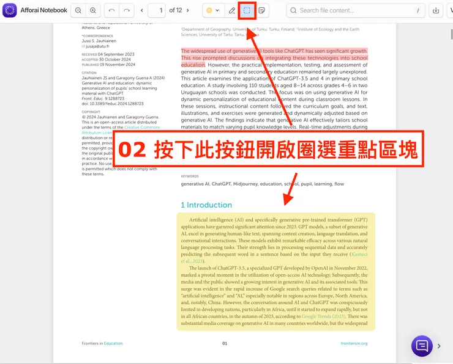Toggle the area selection highlight tool
Screen dimensions: 453x364
[x=247, y=10]
